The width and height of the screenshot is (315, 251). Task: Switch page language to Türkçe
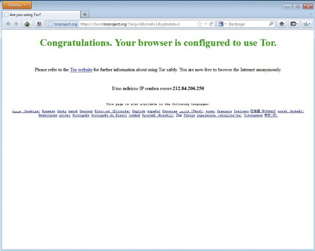189,115
